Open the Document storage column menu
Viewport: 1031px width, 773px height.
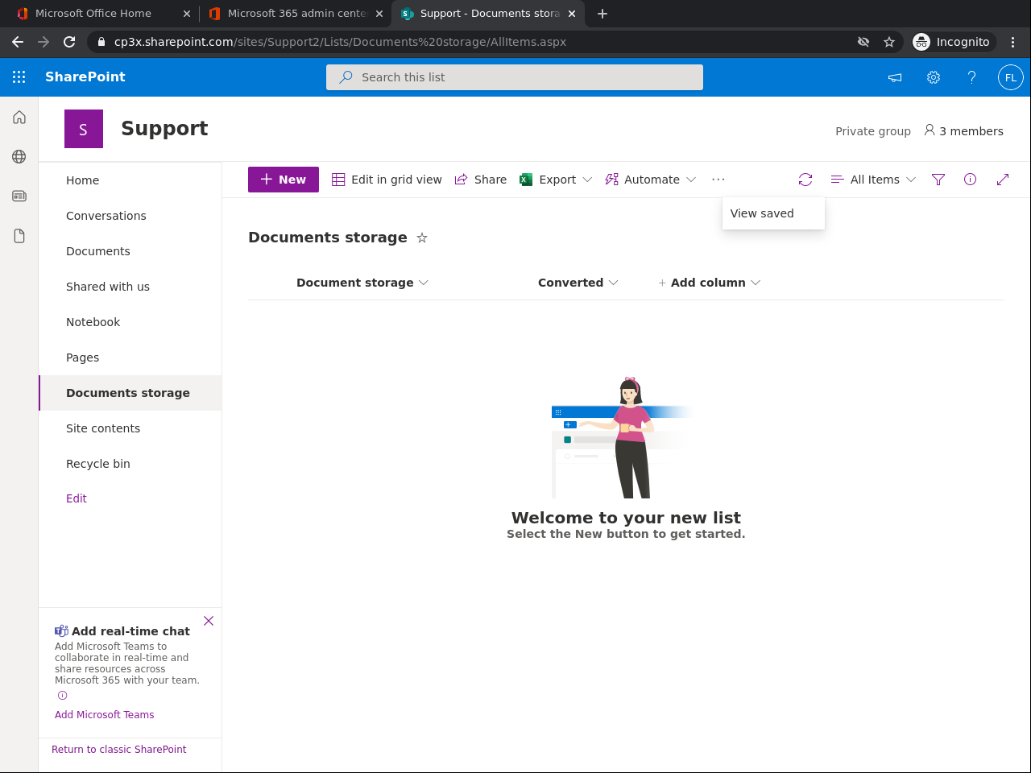[362, 283]
